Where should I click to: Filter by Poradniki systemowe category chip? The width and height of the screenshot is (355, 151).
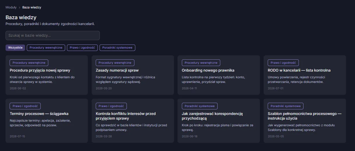(x=117, y=48)
